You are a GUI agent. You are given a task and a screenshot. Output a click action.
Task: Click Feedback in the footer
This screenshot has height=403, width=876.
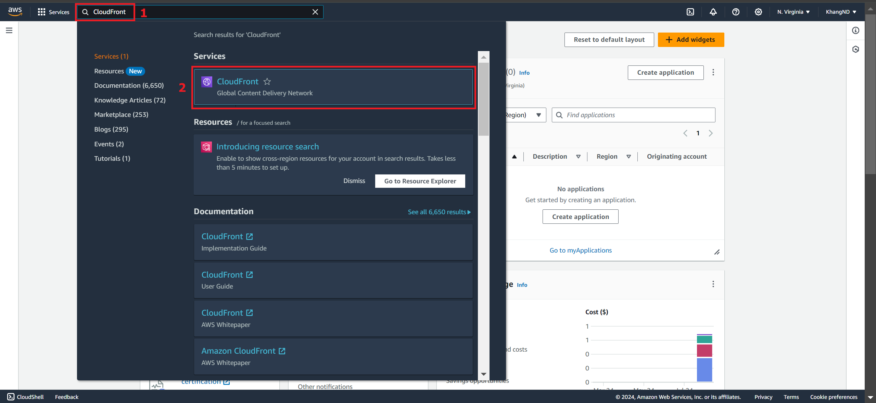click(67, 397)
